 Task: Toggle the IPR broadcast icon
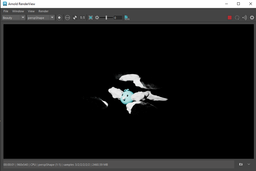(245, 18)
